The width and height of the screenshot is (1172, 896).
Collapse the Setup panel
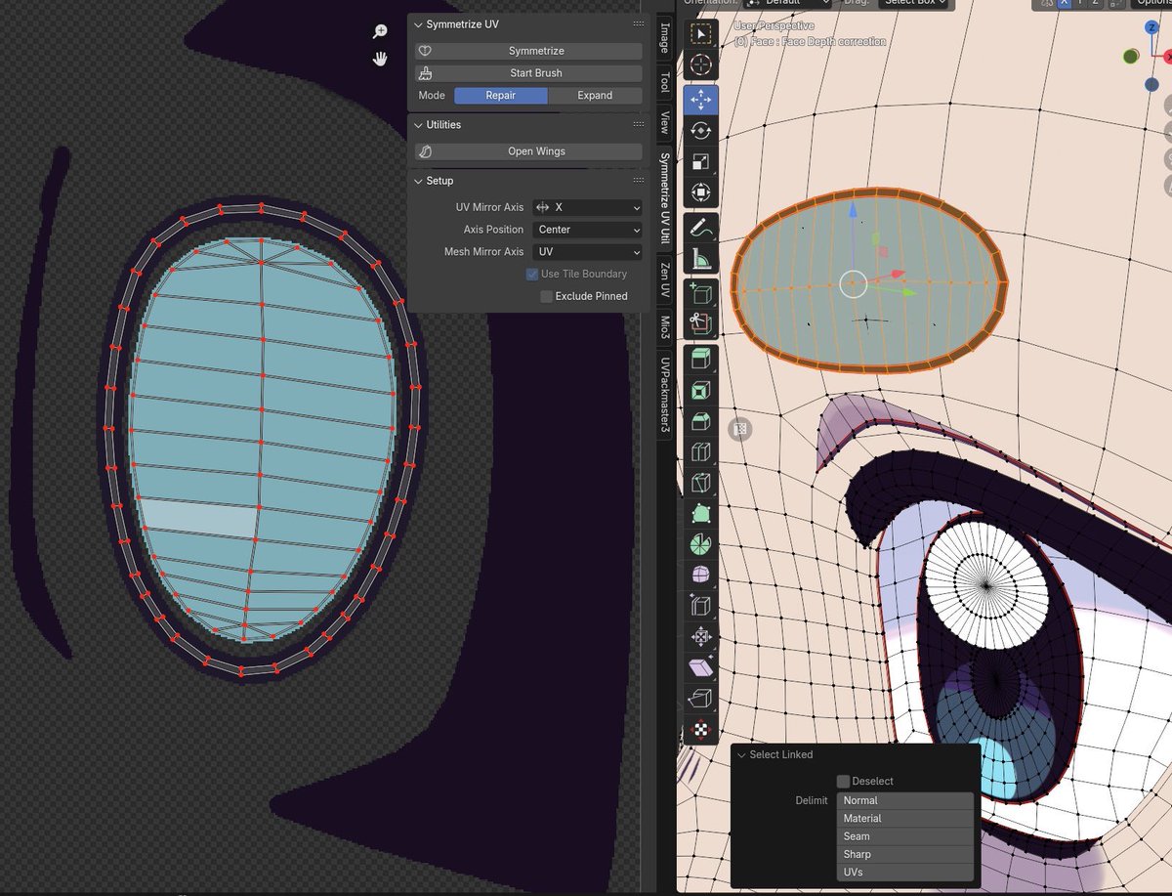418,181
